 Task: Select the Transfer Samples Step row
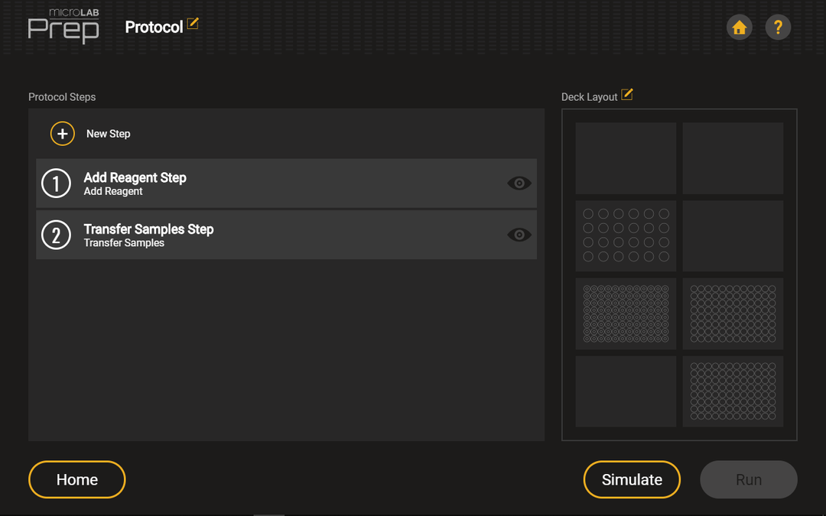[x=287, y=235]
